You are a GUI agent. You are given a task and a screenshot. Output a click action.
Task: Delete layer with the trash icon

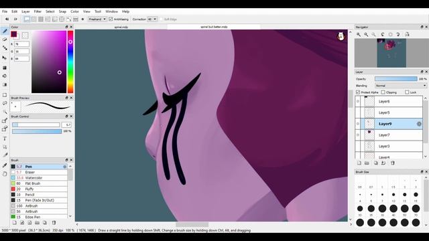[393, 163]
